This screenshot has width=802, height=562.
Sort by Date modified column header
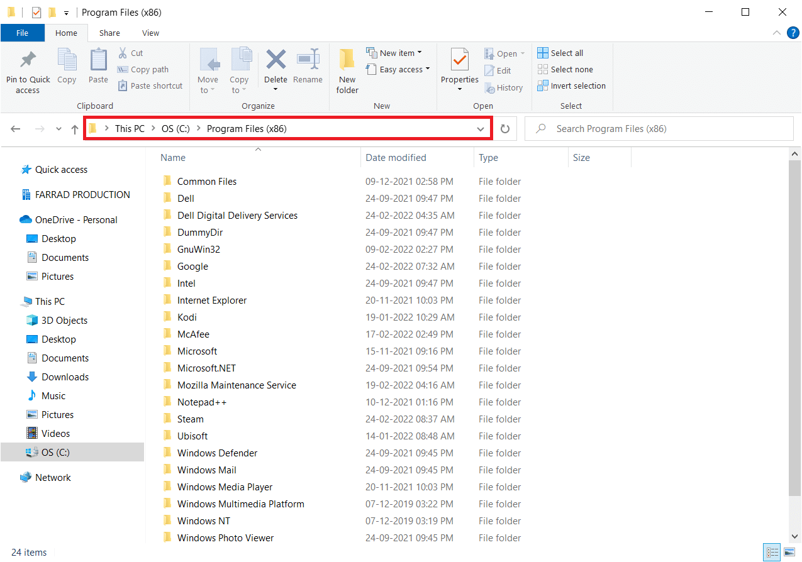417,158
